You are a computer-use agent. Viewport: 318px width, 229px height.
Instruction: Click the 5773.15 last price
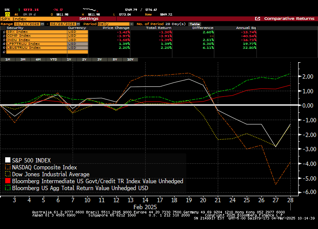[31, 10]
